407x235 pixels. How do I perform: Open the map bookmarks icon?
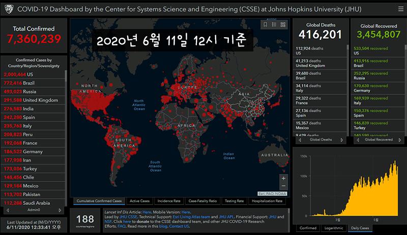coord(265,24)
